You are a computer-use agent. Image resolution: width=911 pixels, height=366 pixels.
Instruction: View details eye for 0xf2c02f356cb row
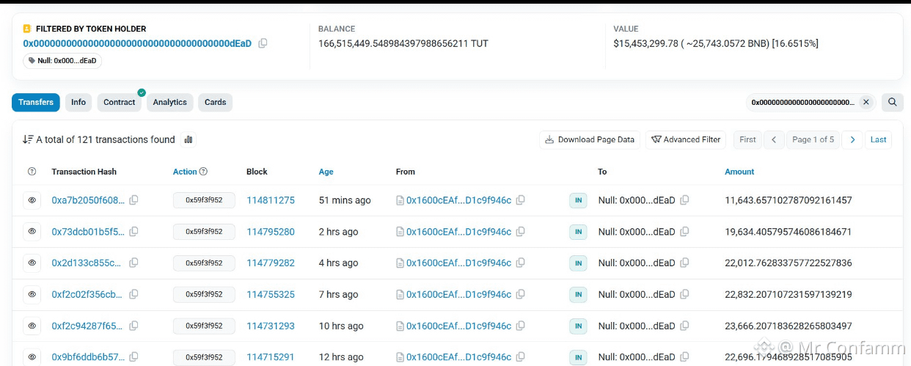pos(32,294)
